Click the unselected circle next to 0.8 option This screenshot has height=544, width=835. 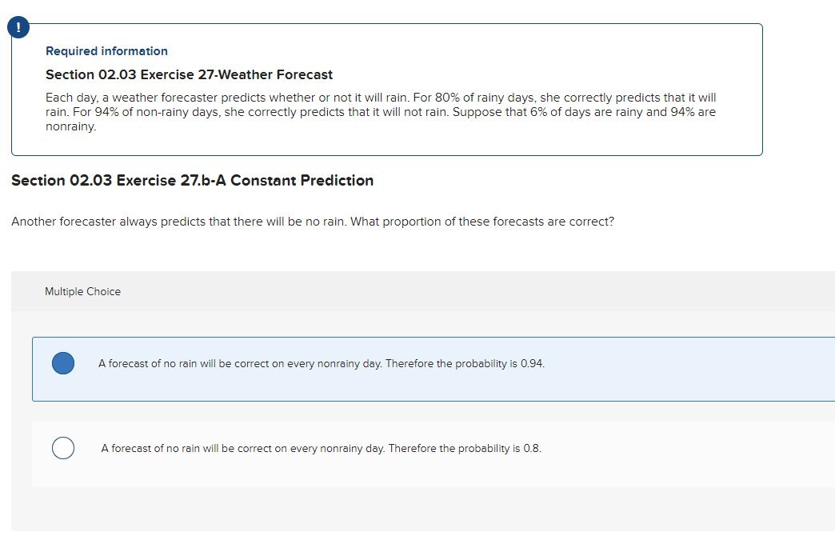tap(62, 448)
